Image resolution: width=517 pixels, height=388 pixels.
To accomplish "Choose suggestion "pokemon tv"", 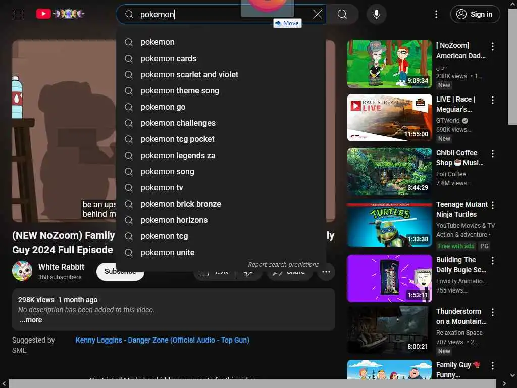I will tap(221, 188).
